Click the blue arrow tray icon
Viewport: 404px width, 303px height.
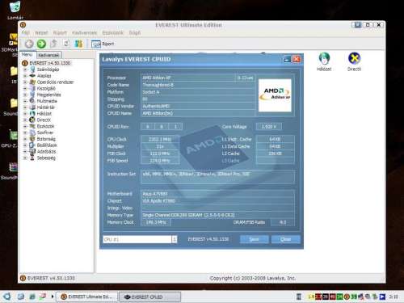pyautogui.click(x=382, y=297)
